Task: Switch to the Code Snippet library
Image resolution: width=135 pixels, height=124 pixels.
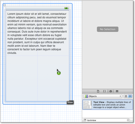Action: [104, 91]
